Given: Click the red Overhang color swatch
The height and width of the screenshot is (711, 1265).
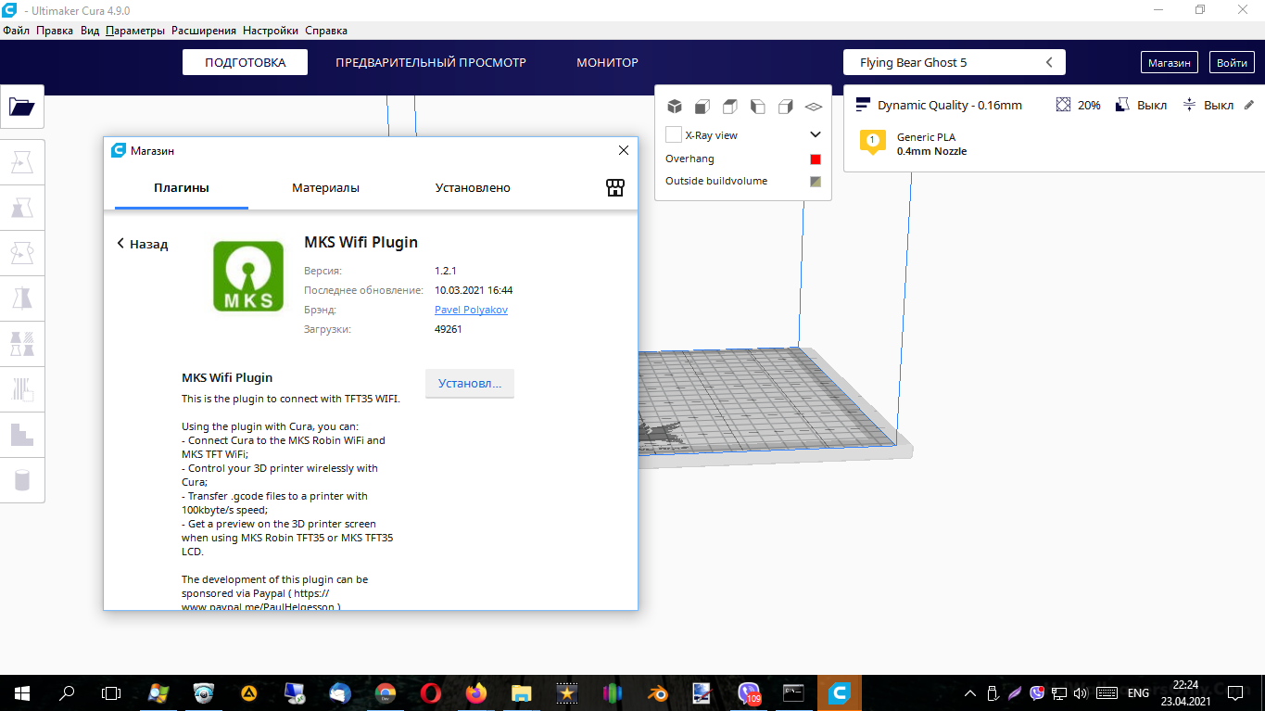Looking at the screenshot, I should tap(815, 159).
